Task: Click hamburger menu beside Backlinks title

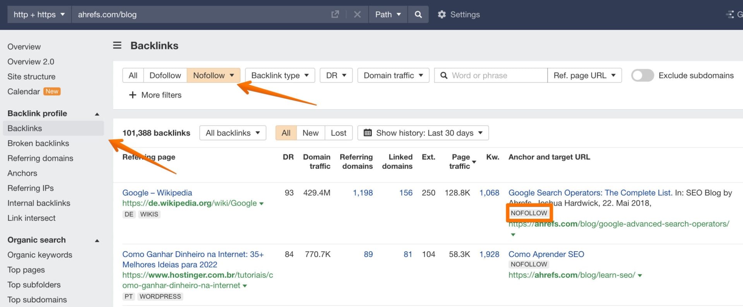Action: (117, 45)
